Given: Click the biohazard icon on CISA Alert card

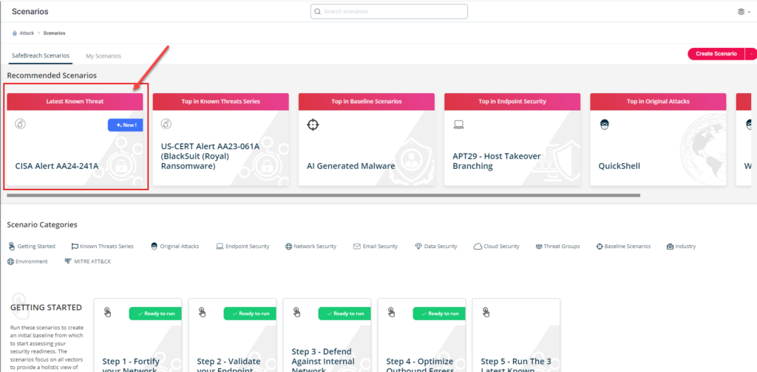Looking at the screenshot, I should [x=21, y=124].
